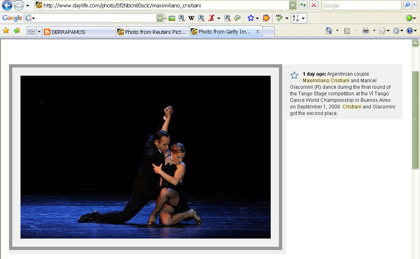The height and width of the screenshot is (259, 420).
Task: Click the green status circle in Google toolbar
Action: click(x=409, y=18)
